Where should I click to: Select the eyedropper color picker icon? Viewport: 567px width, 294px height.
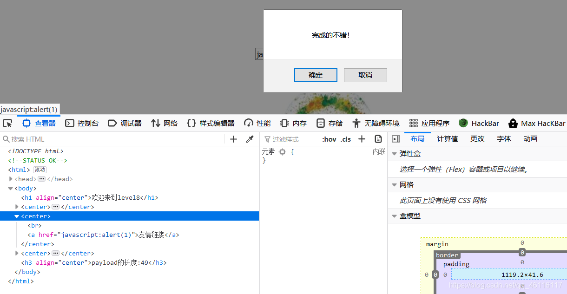tap(250, 139)
